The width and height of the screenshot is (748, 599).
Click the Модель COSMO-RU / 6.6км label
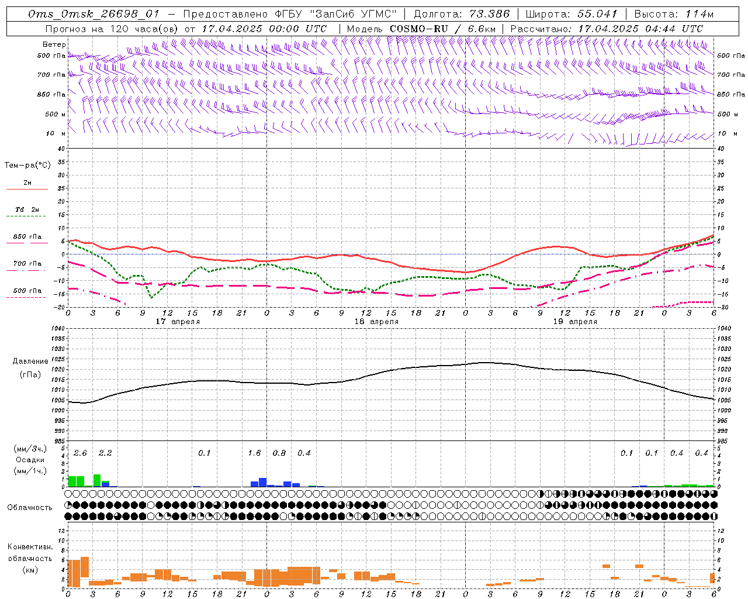coord(421,29)
